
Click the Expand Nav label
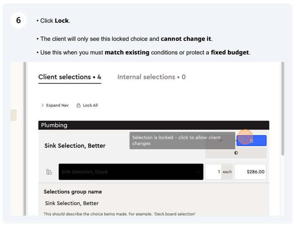coord(57,105)
